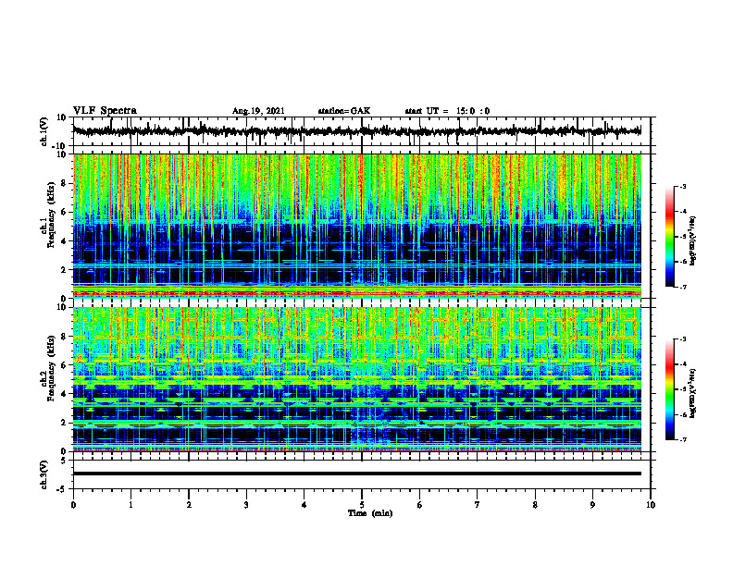The height and width of the screenshot is (566, 733).
Task: Click the ch.2 spectrogram color scale bar
Action: (x=670, y=389)
